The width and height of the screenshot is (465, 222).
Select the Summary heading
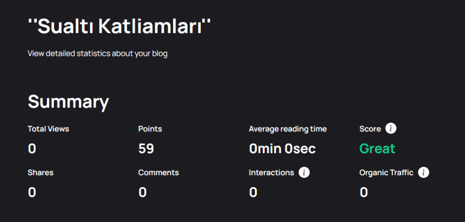pyautogui.click(x=68, y=102)
